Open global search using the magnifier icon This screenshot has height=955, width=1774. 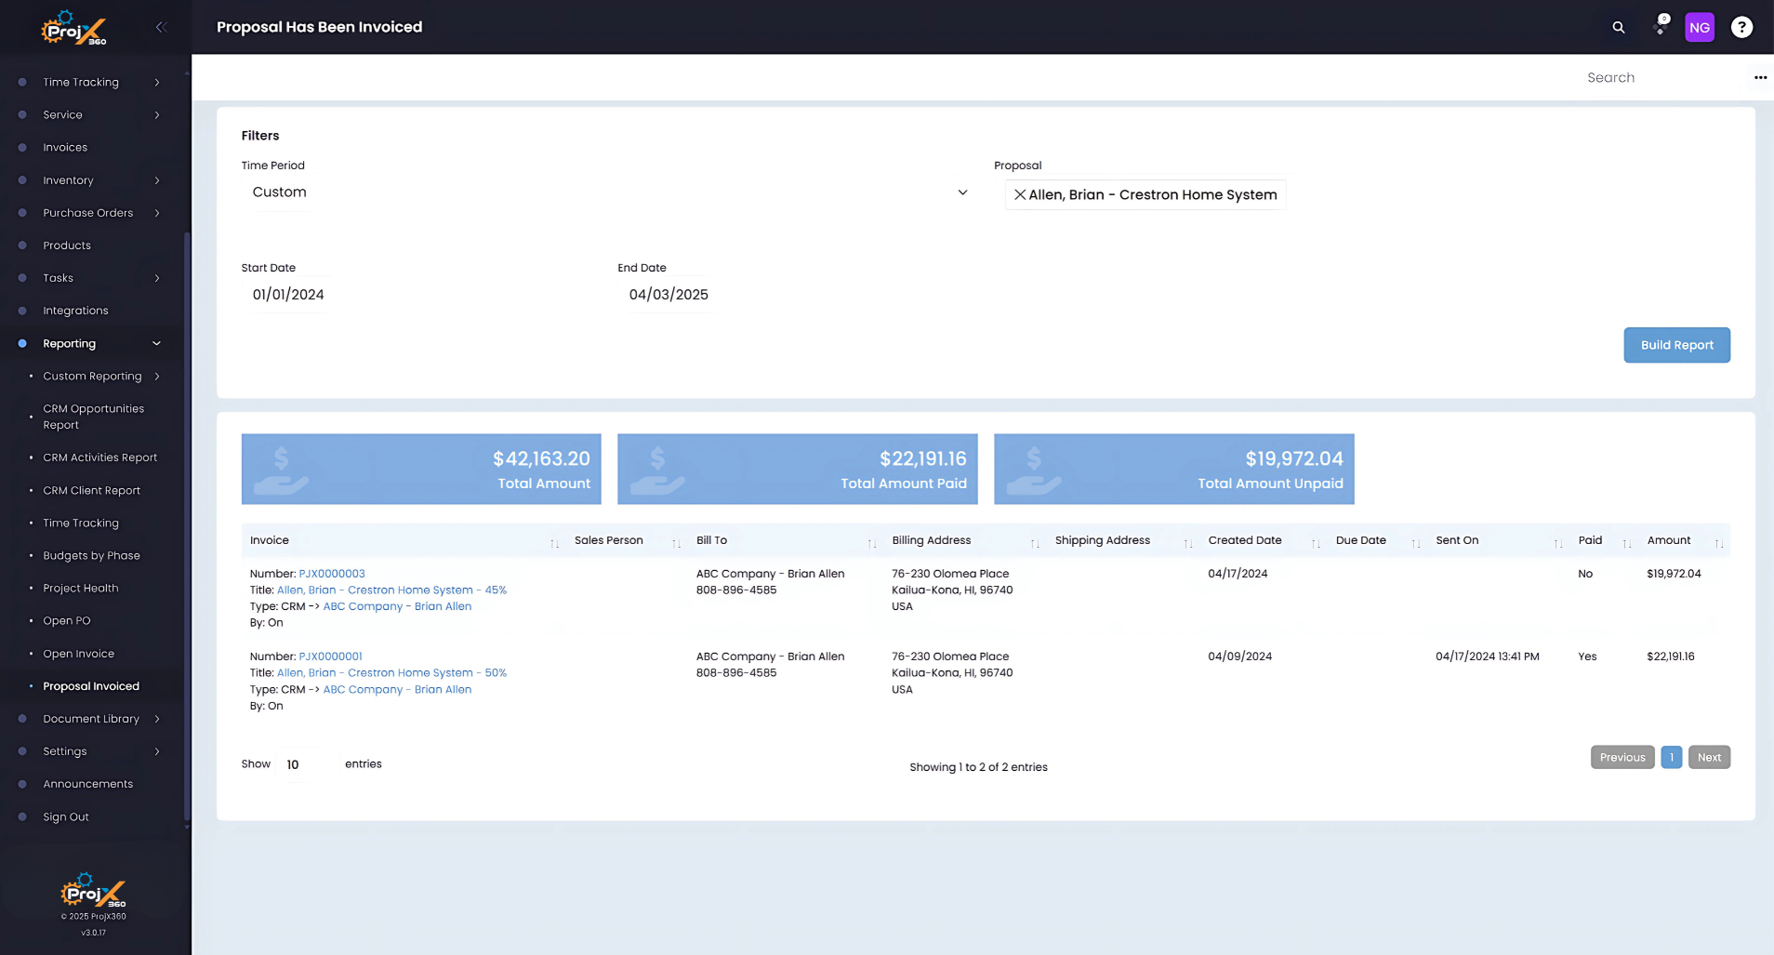click(1618, 27)
